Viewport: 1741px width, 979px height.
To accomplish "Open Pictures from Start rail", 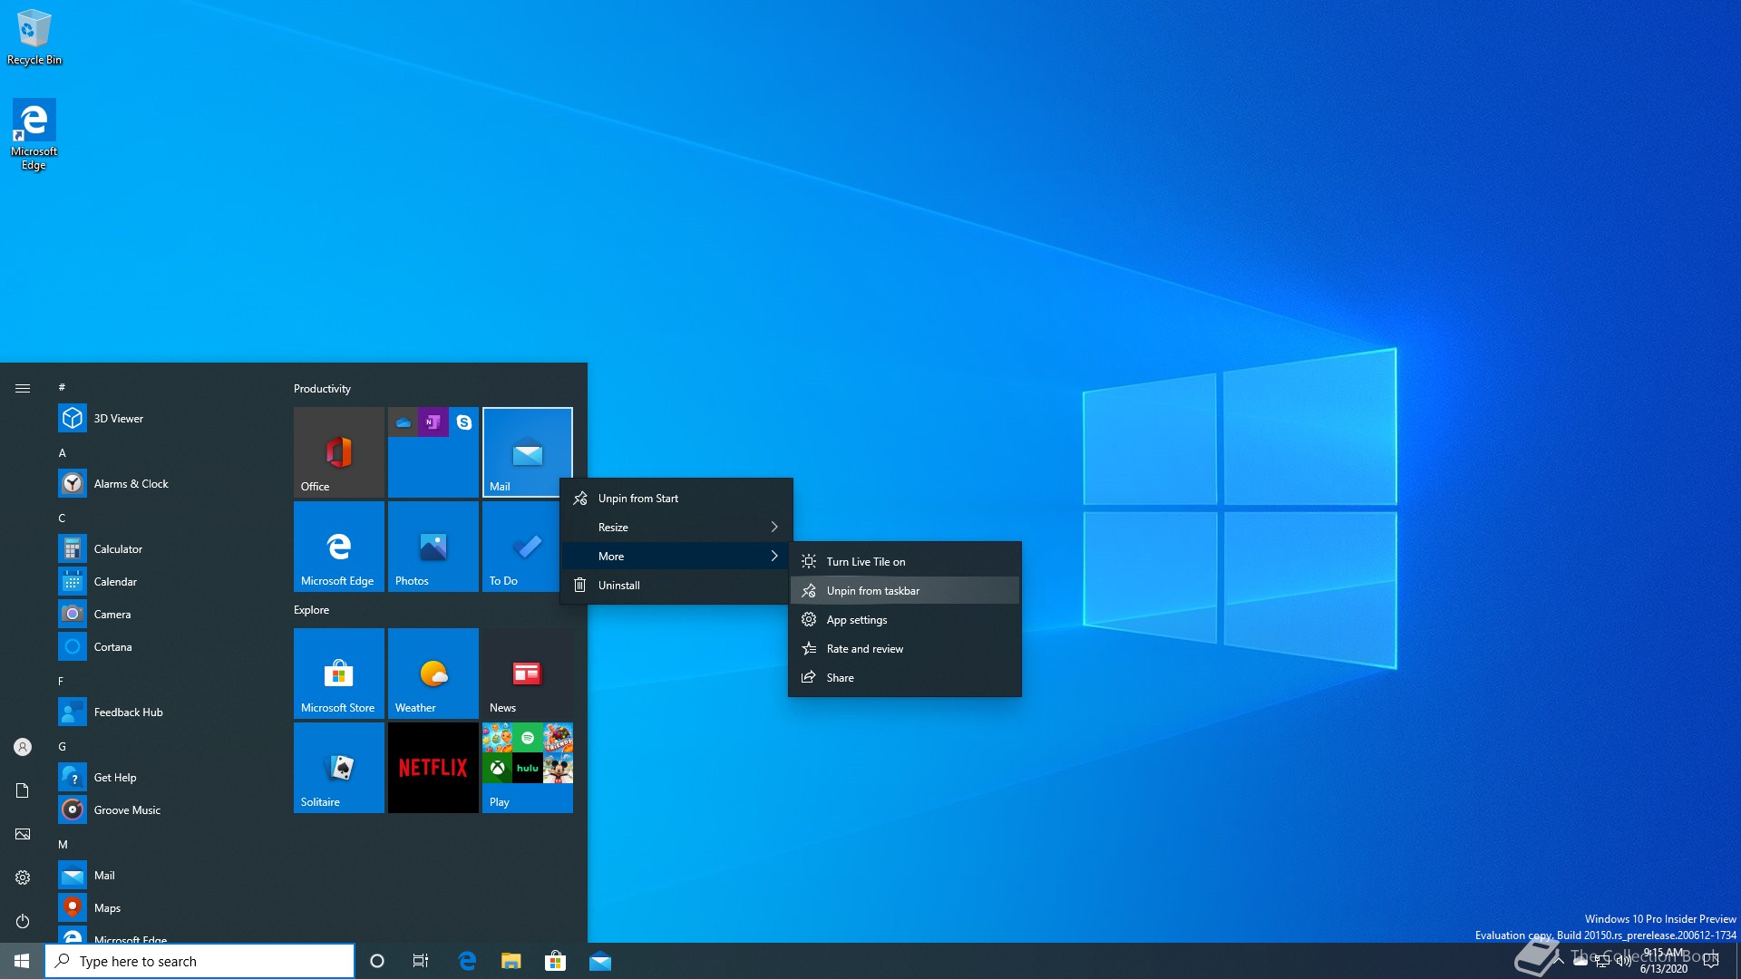I will (x=23, y=834).
